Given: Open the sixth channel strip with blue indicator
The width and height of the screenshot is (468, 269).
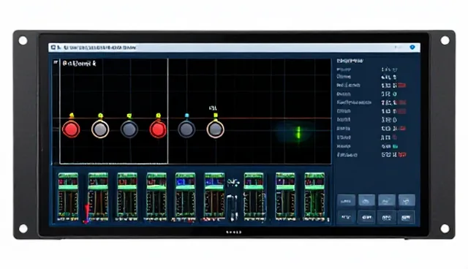Looking at the screenshot, I should click(214, 197).
